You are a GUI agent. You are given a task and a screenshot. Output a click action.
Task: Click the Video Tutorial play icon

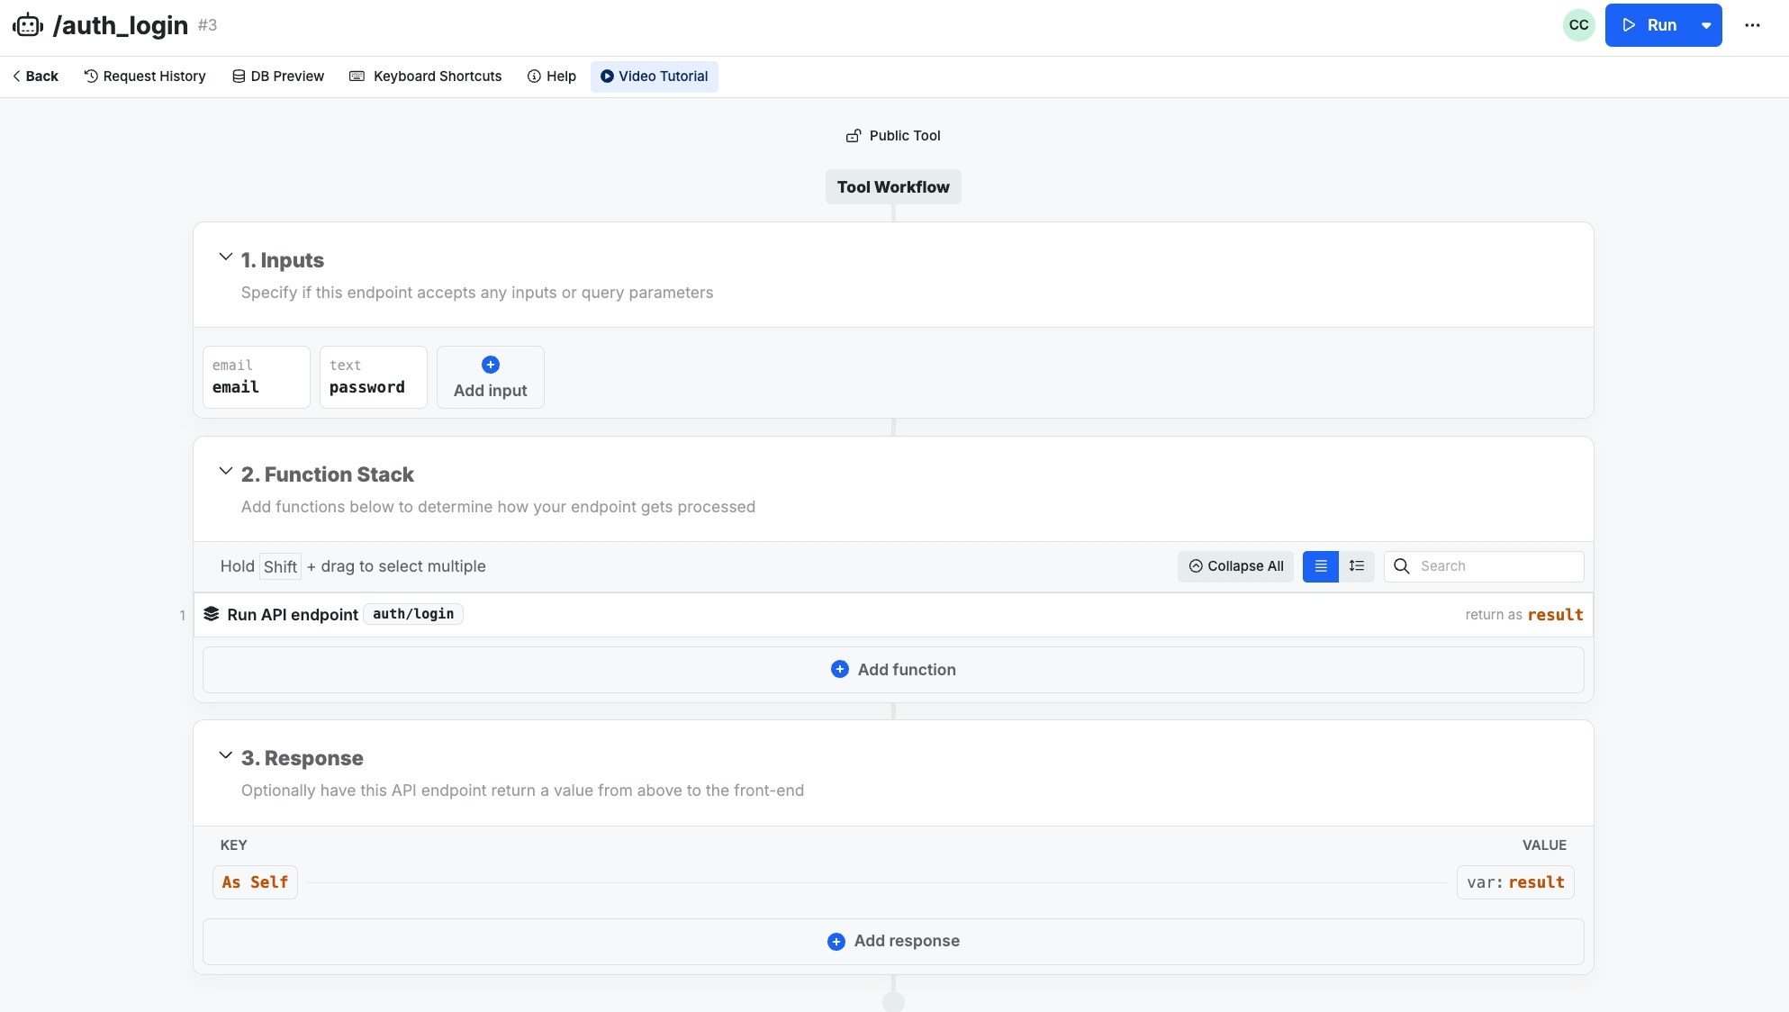point(607,77)
